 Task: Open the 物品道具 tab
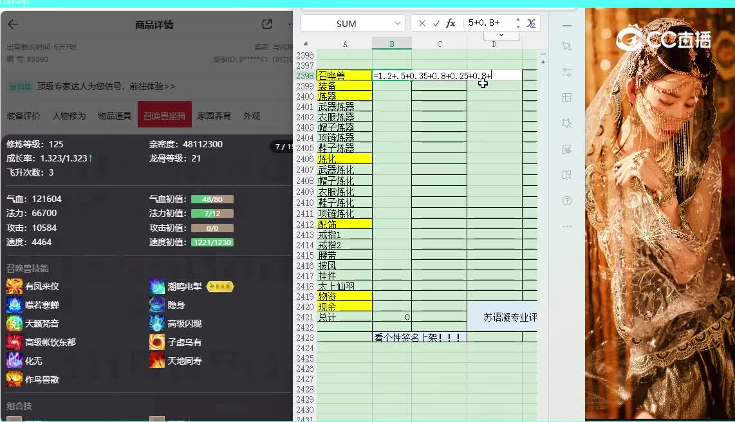tap(115, 116)
